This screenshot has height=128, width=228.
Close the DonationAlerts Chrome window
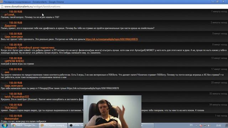224,1
